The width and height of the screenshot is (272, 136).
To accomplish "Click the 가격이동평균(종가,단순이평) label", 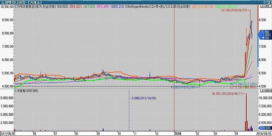I will tap(36, 7).
